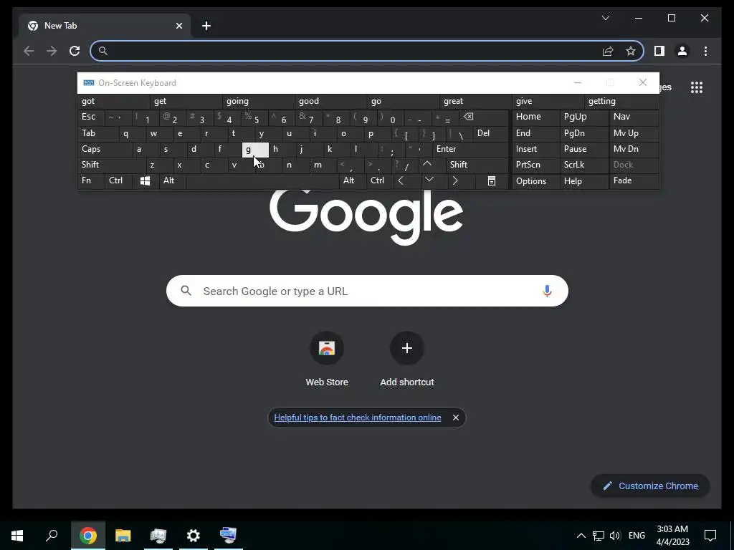Expand the tab search chevron in title bar
The image size is (734, 550).
pos(605,18)
